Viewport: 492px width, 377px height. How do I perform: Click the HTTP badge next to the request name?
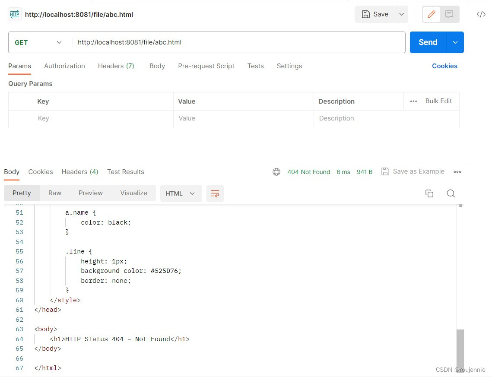tap(14, 14)
